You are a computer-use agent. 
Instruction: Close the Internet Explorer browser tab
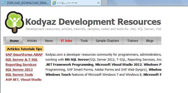(x=98, y=3)
